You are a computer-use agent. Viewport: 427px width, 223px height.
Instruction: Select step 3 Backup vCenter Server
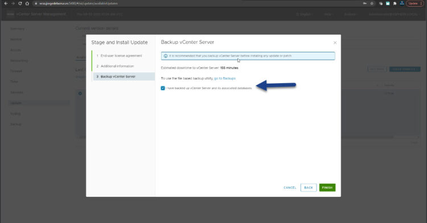124,77
